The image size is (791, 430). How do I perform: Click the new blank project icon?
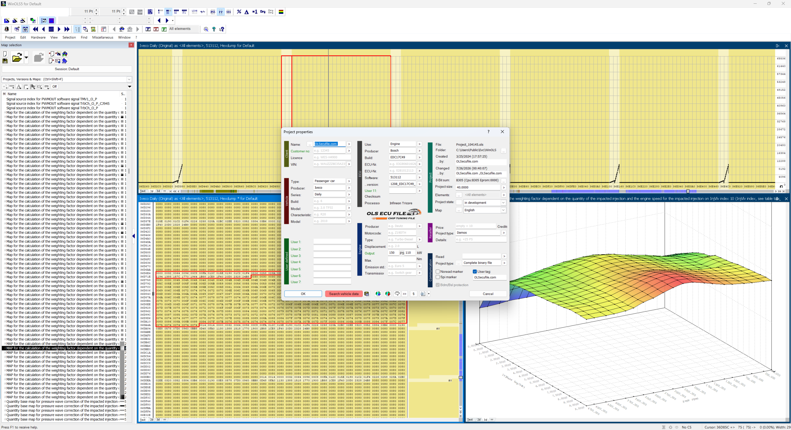pyautogui.click(x=5, y=54)
